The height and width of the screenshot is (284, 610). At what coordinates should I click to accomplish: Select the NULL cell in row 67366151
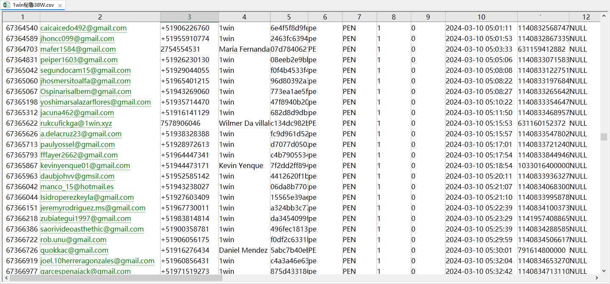tap(585, 208)
